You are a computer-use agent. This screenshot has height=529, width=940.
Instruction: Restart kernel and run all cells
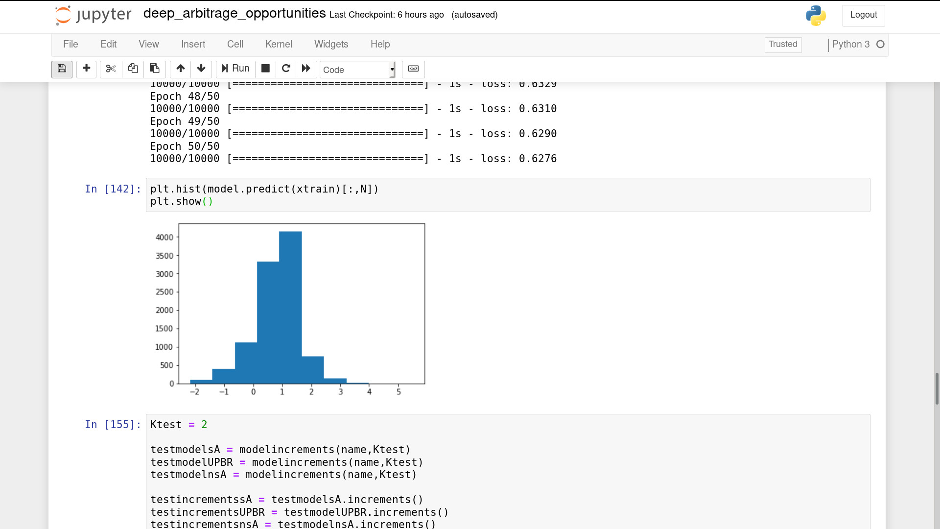(306, 69)
